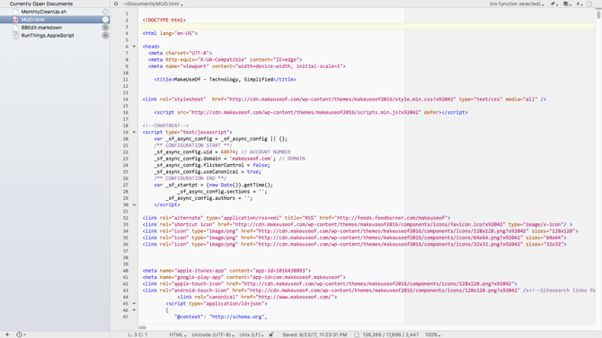Viewport: 602px width, 338px height.
Task: Click the account number '64974' on line 22
Action: click(228, 152)
